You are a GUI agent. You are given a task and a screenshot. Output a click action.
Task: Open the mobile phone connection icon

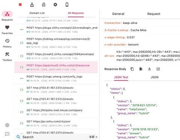click(67, 4)
